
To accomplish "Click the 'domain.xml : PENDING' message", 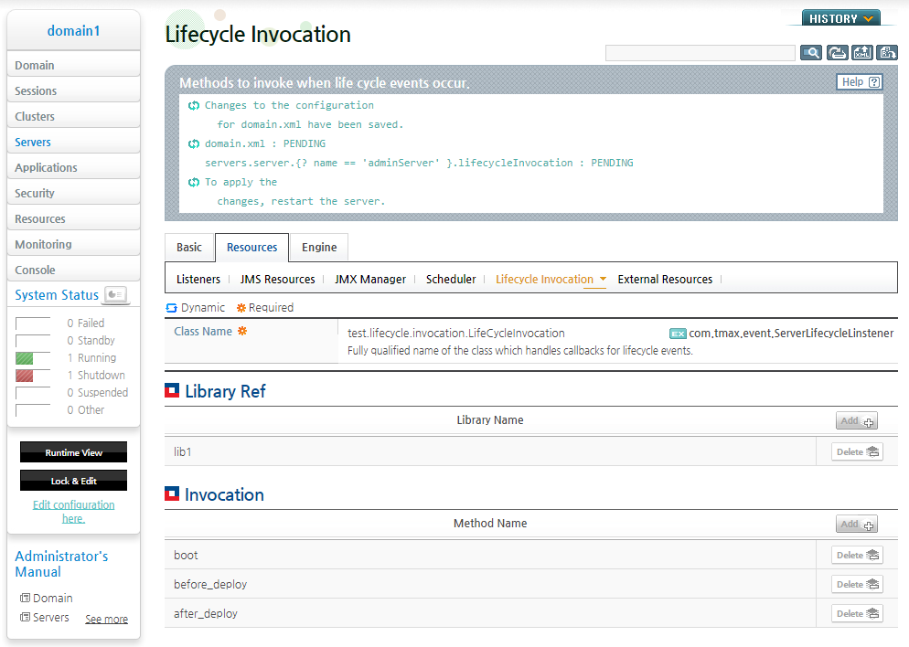I will pyautogui.click(x=265, y=143).
